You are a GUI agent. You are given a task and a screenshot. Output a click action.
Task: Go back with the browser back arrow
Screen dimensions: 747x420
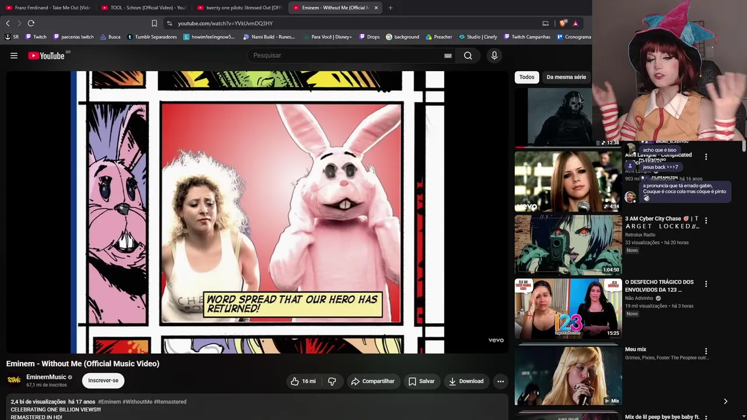tap(8, 23)
